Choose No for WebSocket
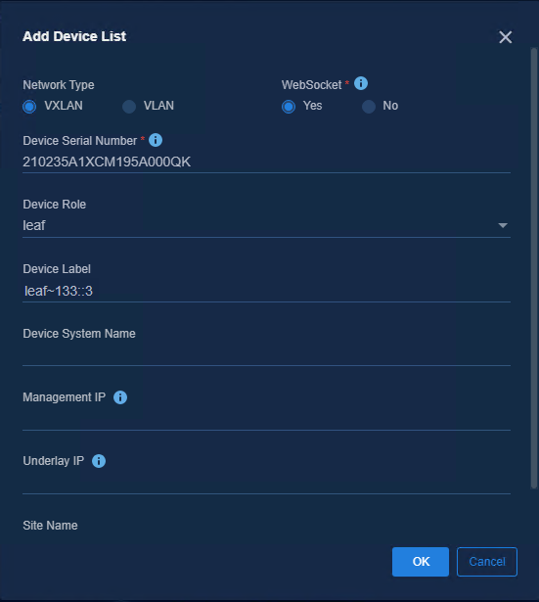The width and height of the screenshot is (539, 602). [x=369, y=107]
